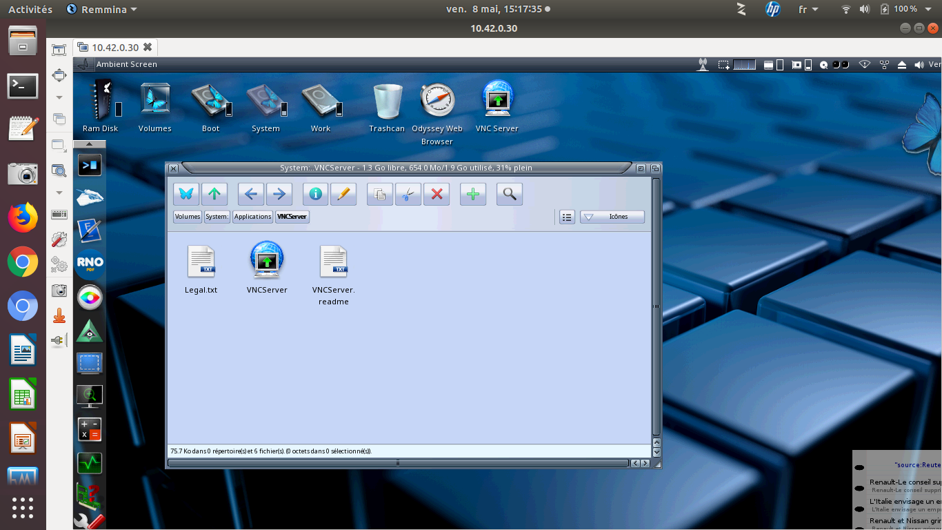Take a Remmina screenshot using sidebar camera icon
This screenshot has height=530, width=942.
click(x=59, y=291)
